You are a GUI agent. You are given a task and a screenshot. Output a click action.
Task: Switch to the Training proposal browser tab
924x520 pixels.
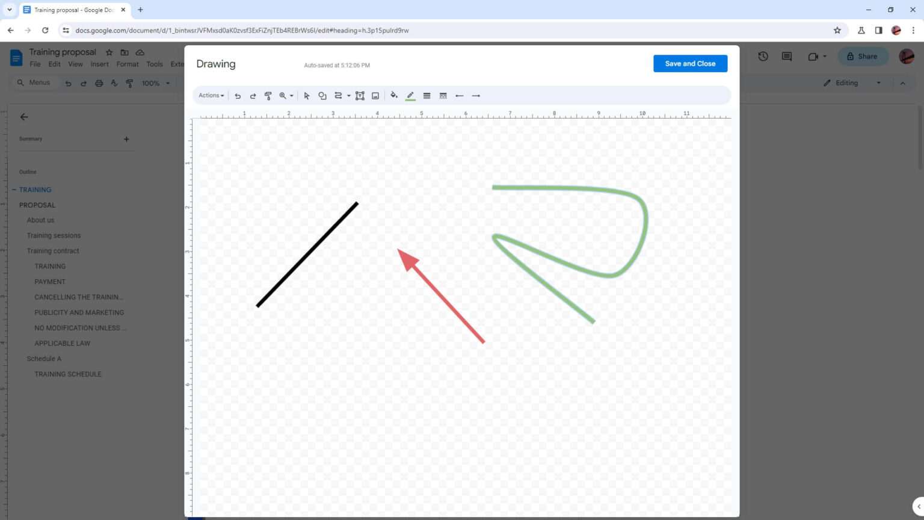[x=72, y=10]
